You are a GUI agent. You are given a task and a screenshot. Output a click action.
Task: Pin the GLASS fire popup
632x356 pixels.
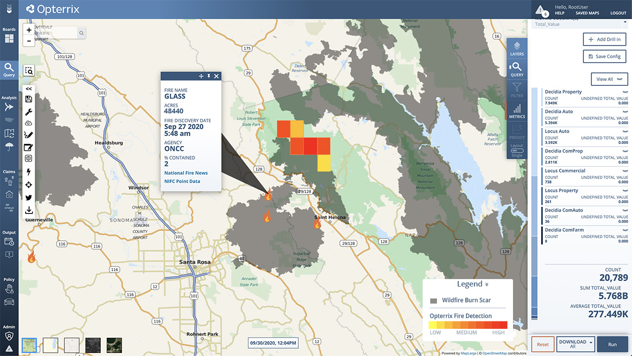tap(208, 76)
